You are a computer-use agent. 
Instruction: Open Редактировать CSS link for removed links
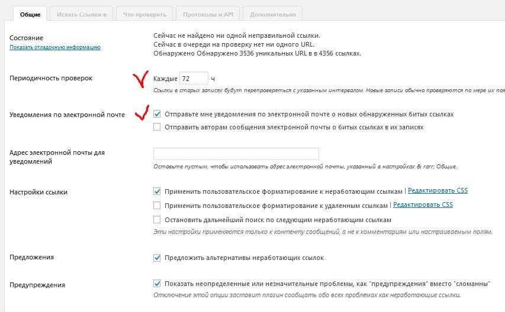(423, 205)
